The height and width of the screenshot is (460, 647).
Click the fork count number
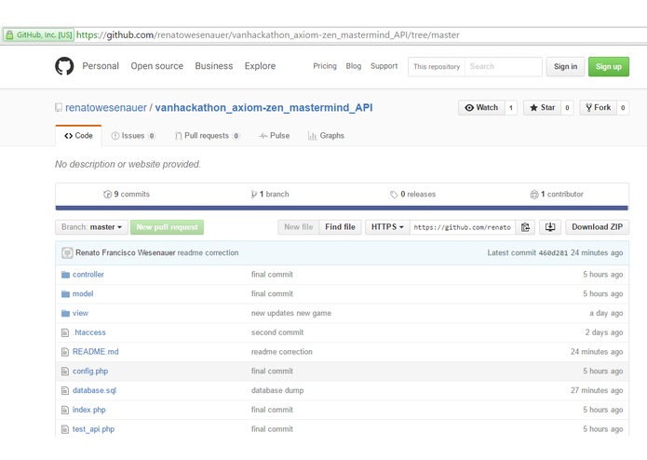click(x=623, y=108)
